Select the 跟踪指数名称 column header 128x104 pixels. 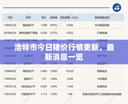102,18
